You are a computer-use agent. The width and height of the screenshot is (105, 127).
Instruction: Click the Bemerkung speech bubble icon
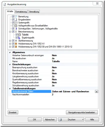tap(16, 16)
